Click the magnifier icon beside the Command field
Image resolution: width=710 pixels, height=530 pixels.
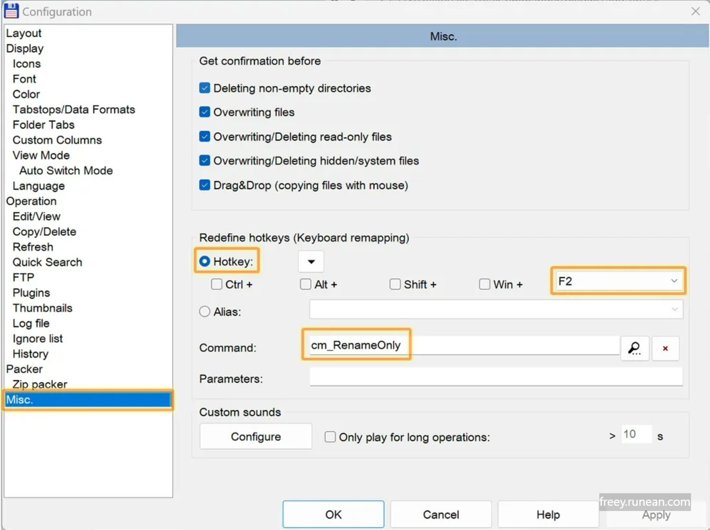(x=635, y=348)
